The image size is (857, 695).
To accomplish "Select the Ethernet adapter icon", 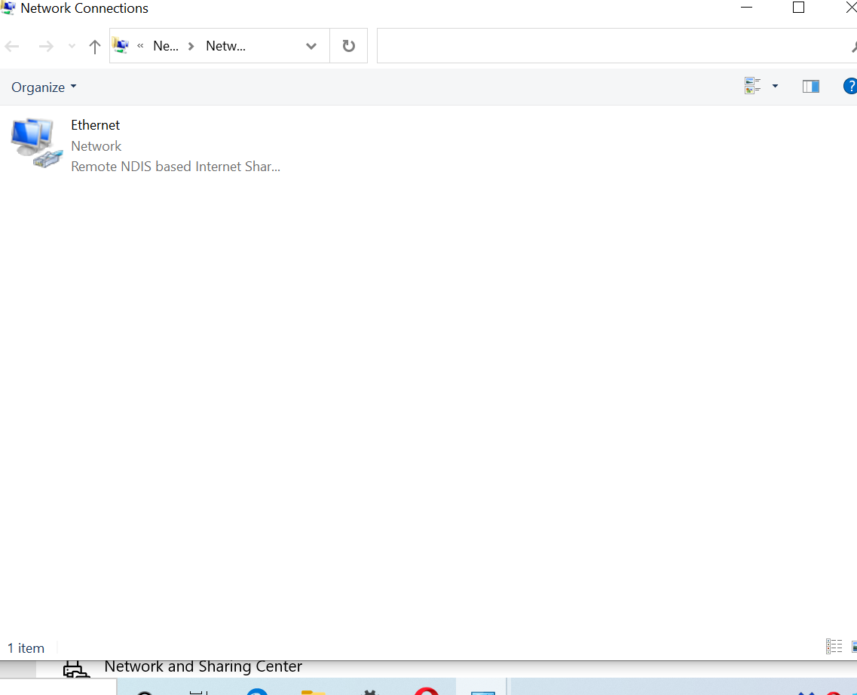I will coord(36,142).
